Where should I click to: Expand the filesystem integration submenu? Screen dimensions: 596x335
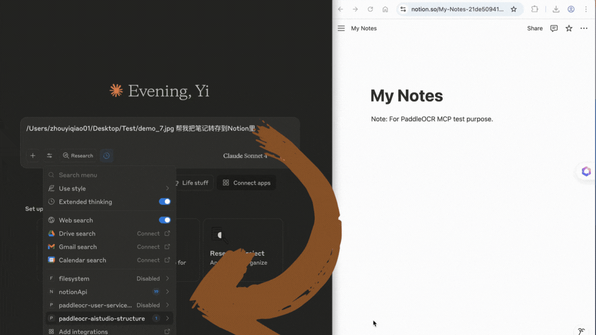click(167, 279)
